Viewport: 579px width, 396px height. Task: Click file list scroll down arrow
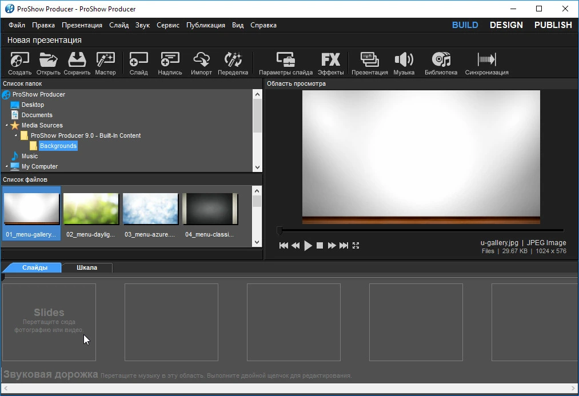click(257, 242)
